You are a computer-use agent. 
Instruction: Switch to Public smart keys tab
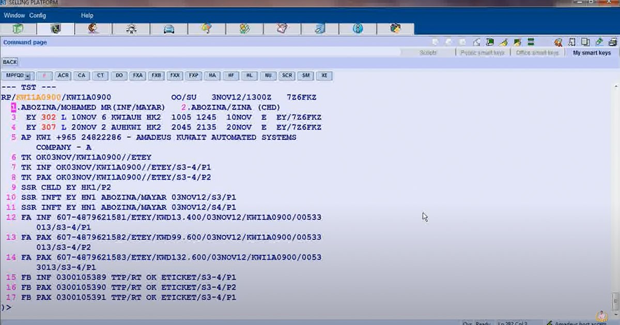483,53
